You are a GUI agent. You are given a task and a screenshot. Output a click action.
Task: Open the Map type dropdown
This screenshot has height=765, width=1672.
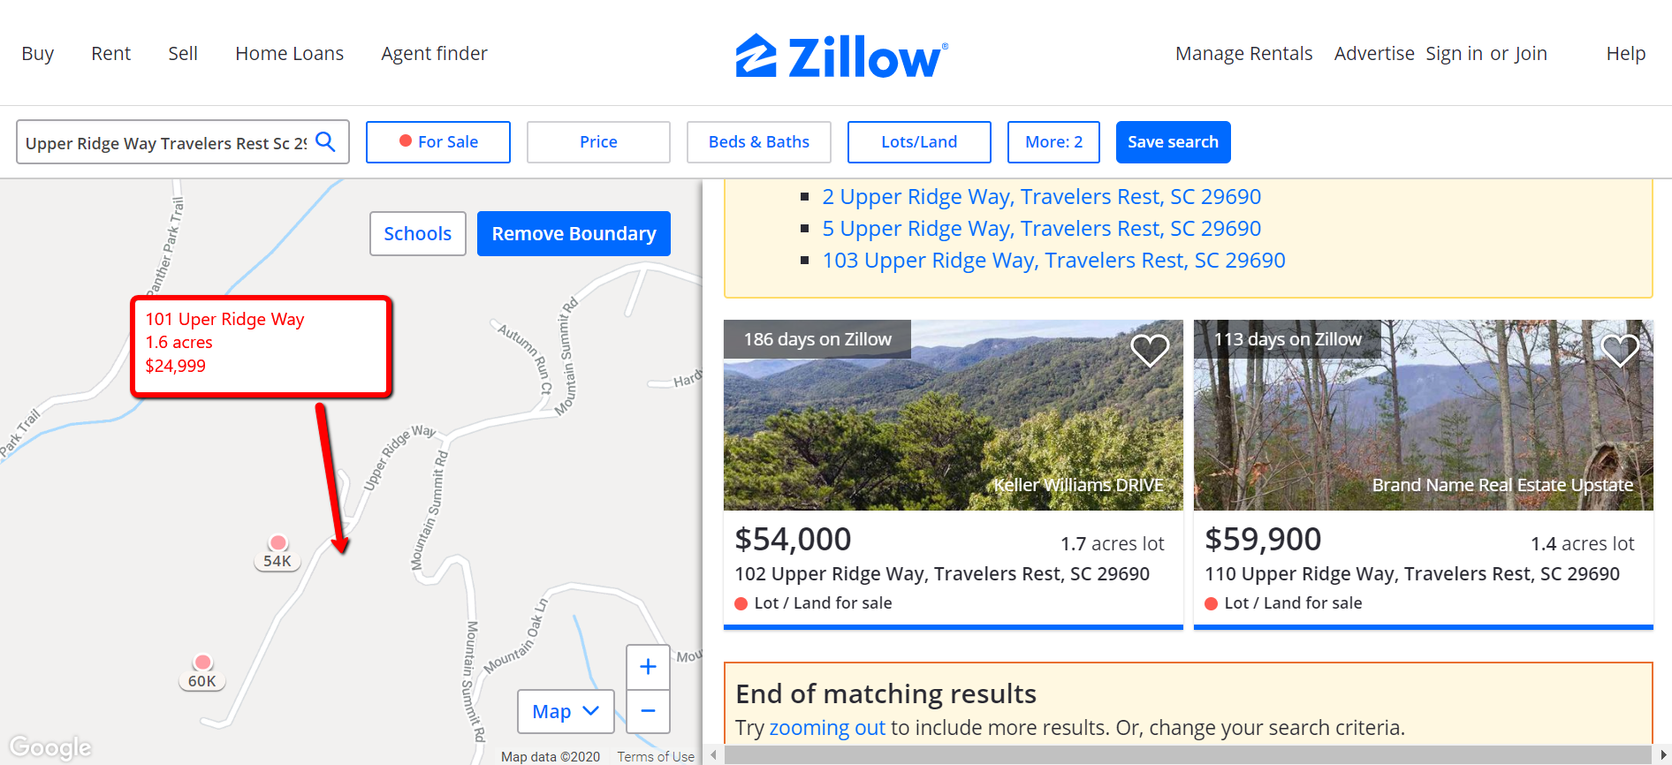566,711
